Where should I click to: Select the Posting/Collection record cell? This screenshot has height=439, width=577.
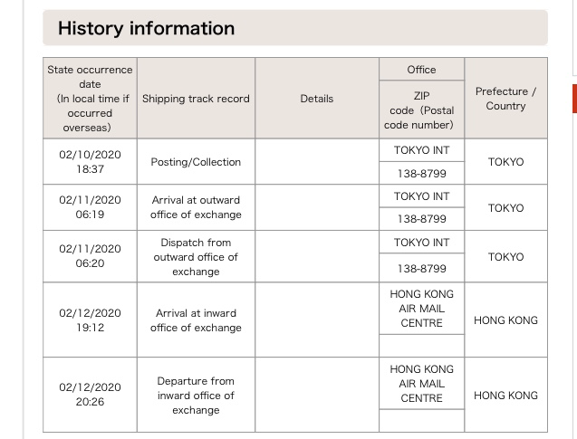tap(196, 162)
